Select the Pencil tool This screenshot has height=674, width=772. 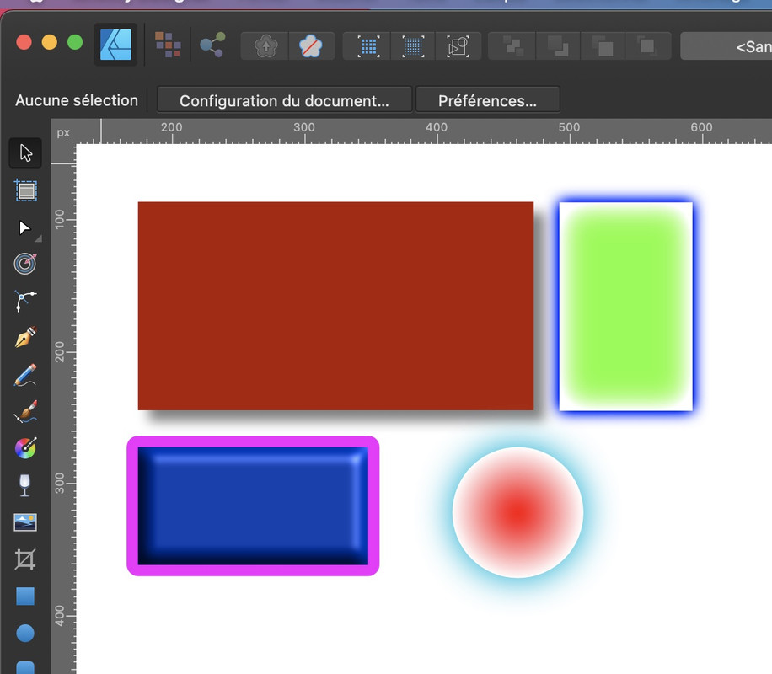(x=25, y=375)
